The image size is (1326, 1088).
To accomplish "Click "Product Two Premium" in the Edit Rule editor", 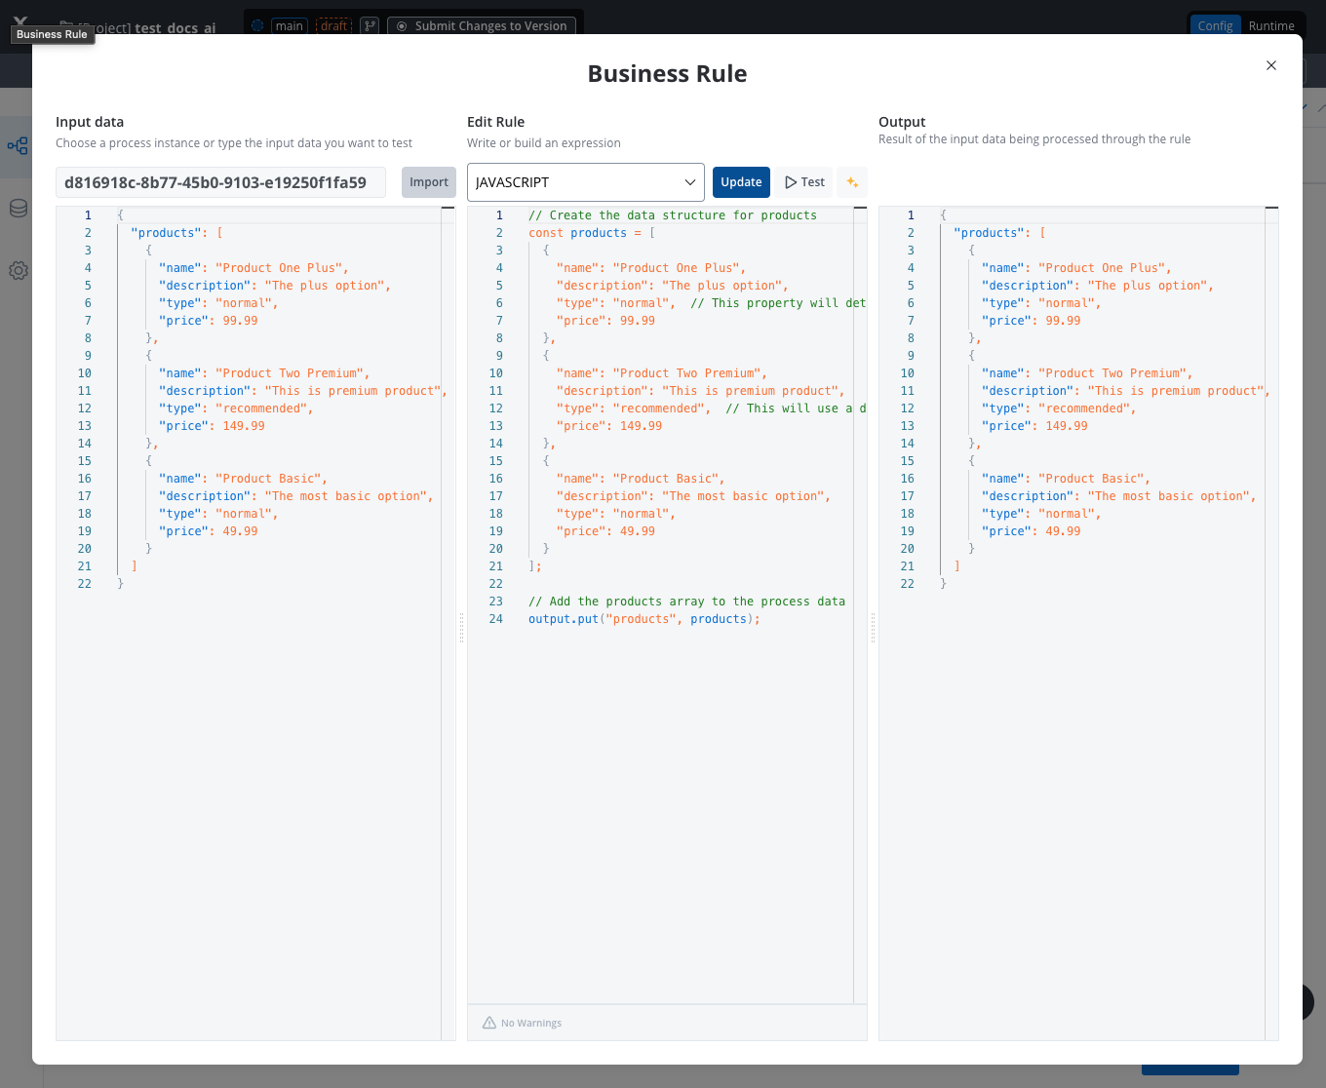I will [688, 373].
